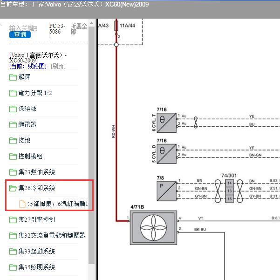Expand the 集27引擎控制 folder
Viewport: 280px width, 280px height.
click(x=36, y=219)
